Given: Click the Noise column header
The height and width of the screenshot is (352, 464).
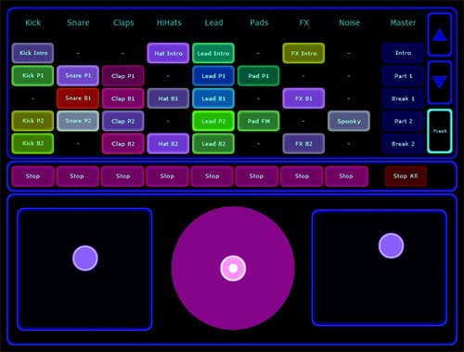Looking at the screenshot, I should coord(349,22).
